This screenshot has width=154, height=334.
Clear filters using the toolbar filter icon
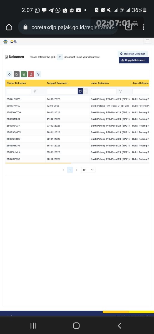38,74
